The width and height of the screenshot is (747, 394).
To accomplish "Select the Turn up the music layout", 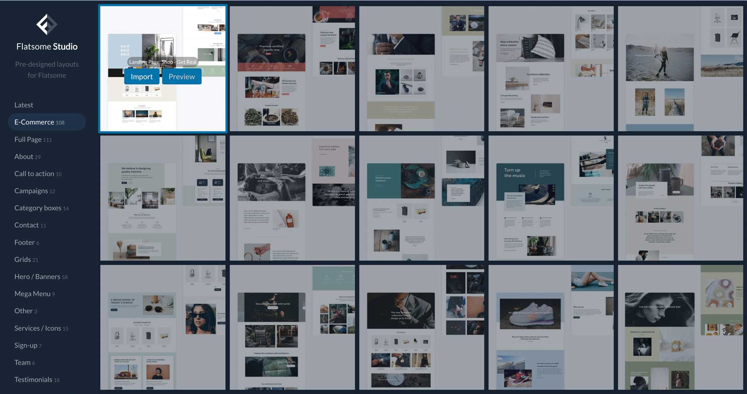I will [551, 198].
